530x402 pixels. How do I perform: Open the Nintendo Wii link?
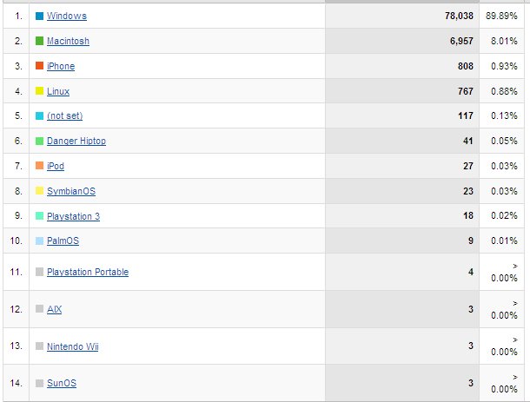(x=73, y=347)
